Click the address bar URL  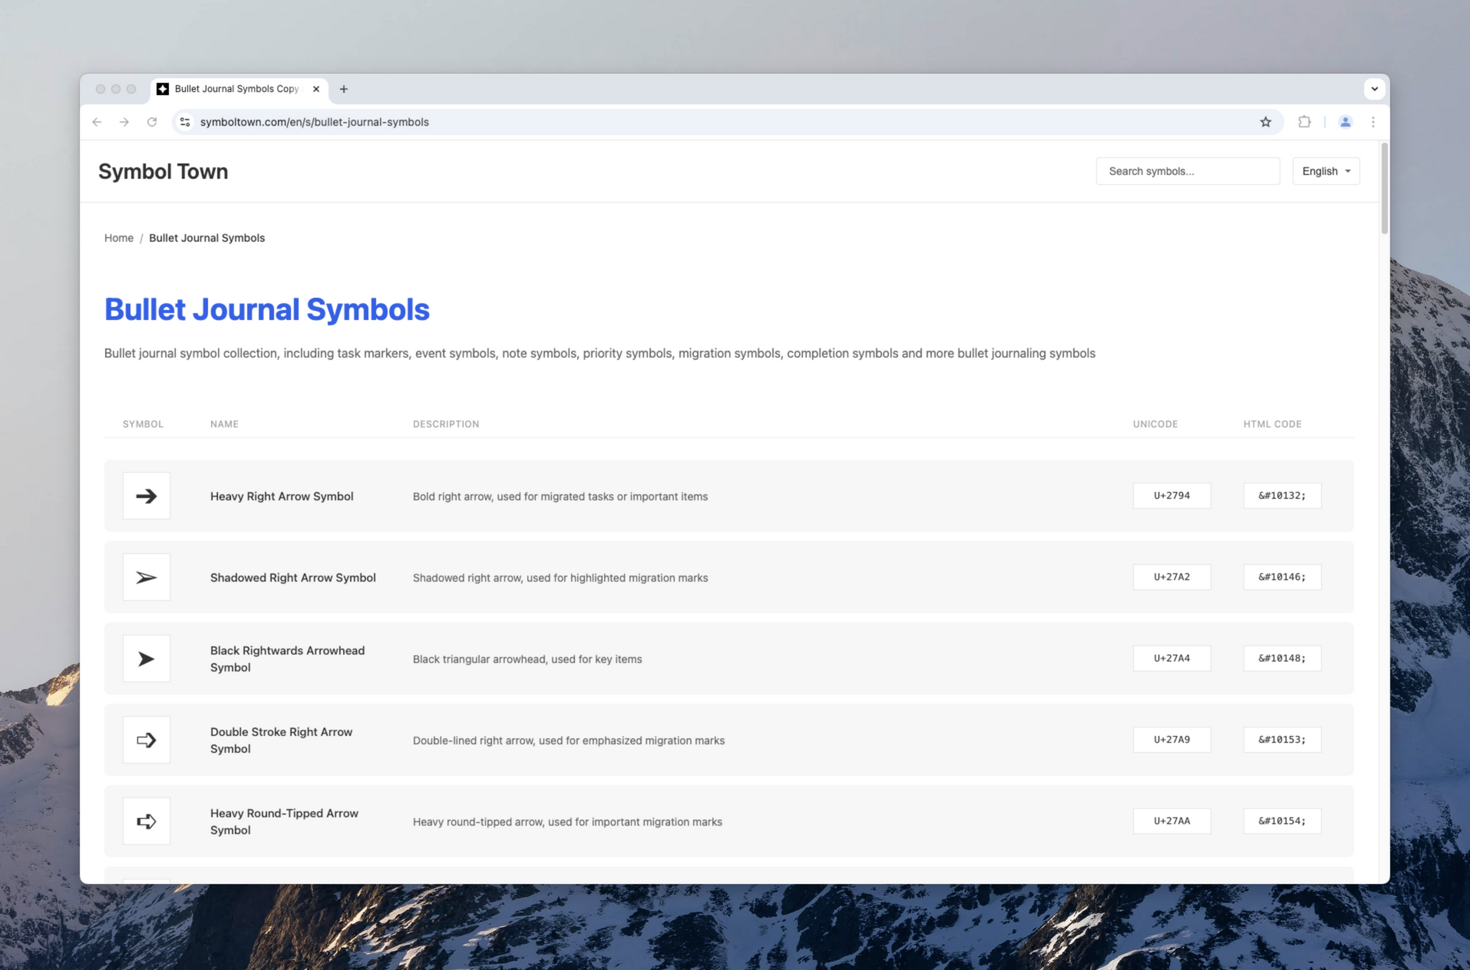coord(314,122)
